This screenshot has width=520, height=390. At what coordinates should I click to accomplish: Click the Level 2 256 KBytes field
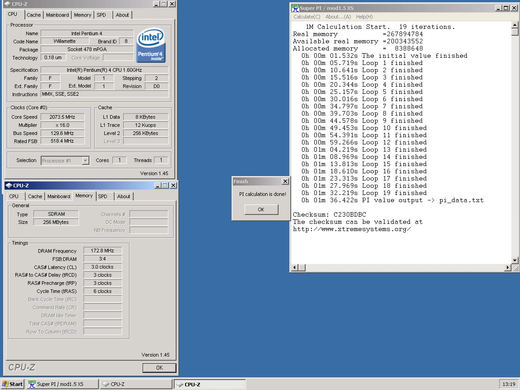tap(146, 133)
